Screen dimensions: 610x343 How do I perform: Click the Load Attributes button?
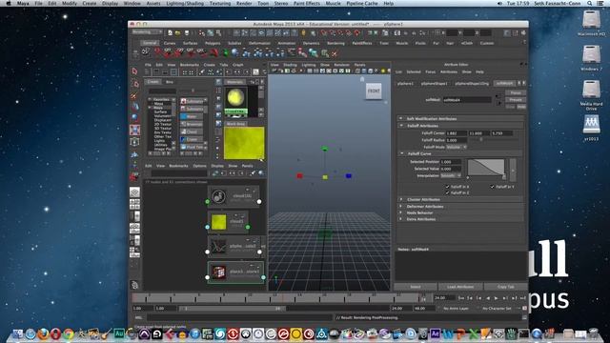pyautogui.click(x=460, y=287)
